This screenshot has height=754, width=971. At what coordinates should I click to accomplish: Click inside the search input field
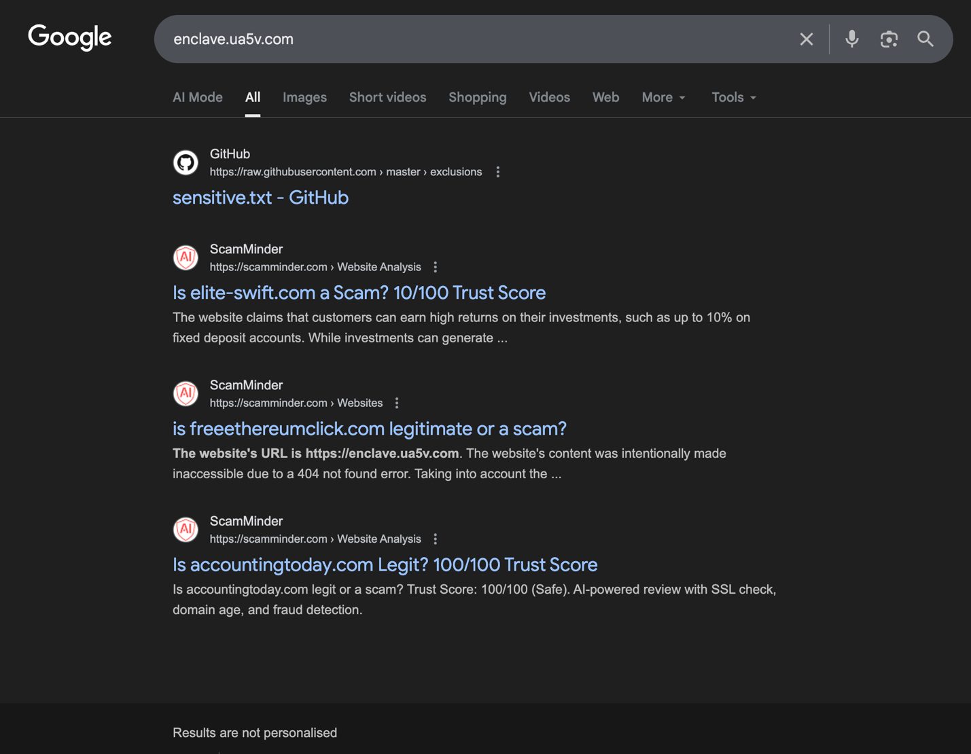click(476, 39)
